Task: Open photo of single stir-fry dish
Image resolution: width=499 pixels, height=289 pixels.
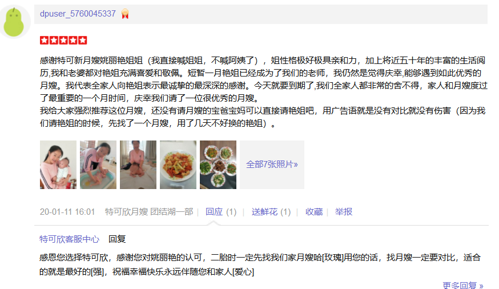Action: point(178,165)
